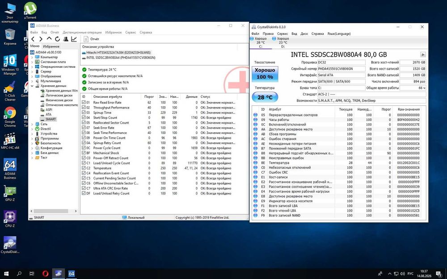447x279 pixels.
Task: Click AIDA64 back navigation arrow
Action: click(33, 39)
